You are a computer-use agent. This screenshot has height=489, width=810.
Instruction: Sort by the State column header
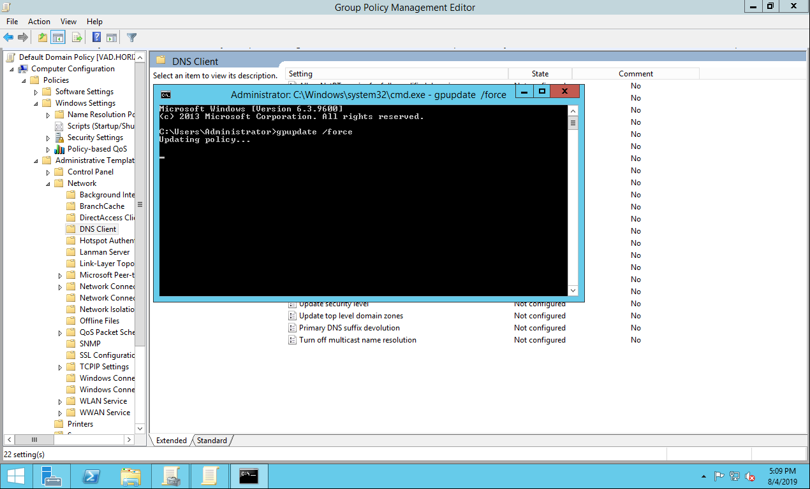pyautogui.click(x=540, y=74)
